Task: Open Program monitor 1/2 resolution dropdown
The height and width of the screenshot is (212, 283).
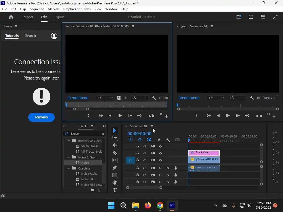Action: (x=237, y=98)
